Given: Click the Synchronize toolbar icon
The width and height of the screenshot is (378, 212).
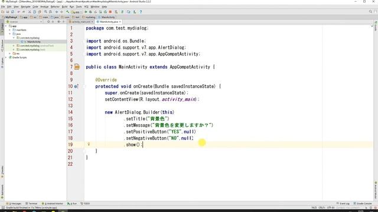Looking at the screenshot, I should coord(12,12).
